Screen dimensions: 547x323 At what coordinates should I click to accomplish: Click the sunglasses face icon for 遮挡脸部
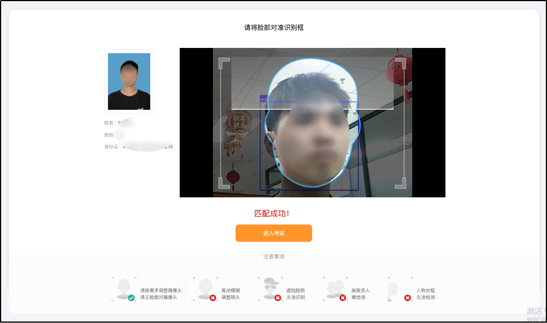coord(270,288)
